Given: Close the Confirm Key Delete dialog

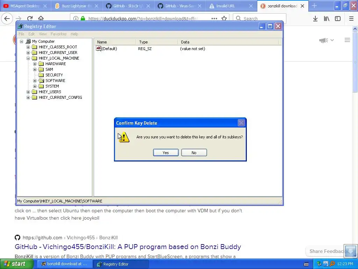Looking at the screenshot, I should coord(241,123).
